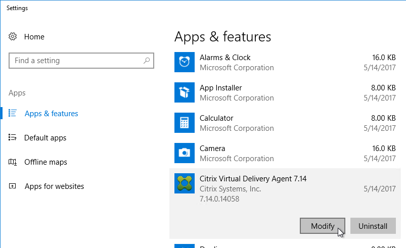Select Citrix Virtual Delivery Agent 7.14 title
406x248 pixels.
coord(253,179)
